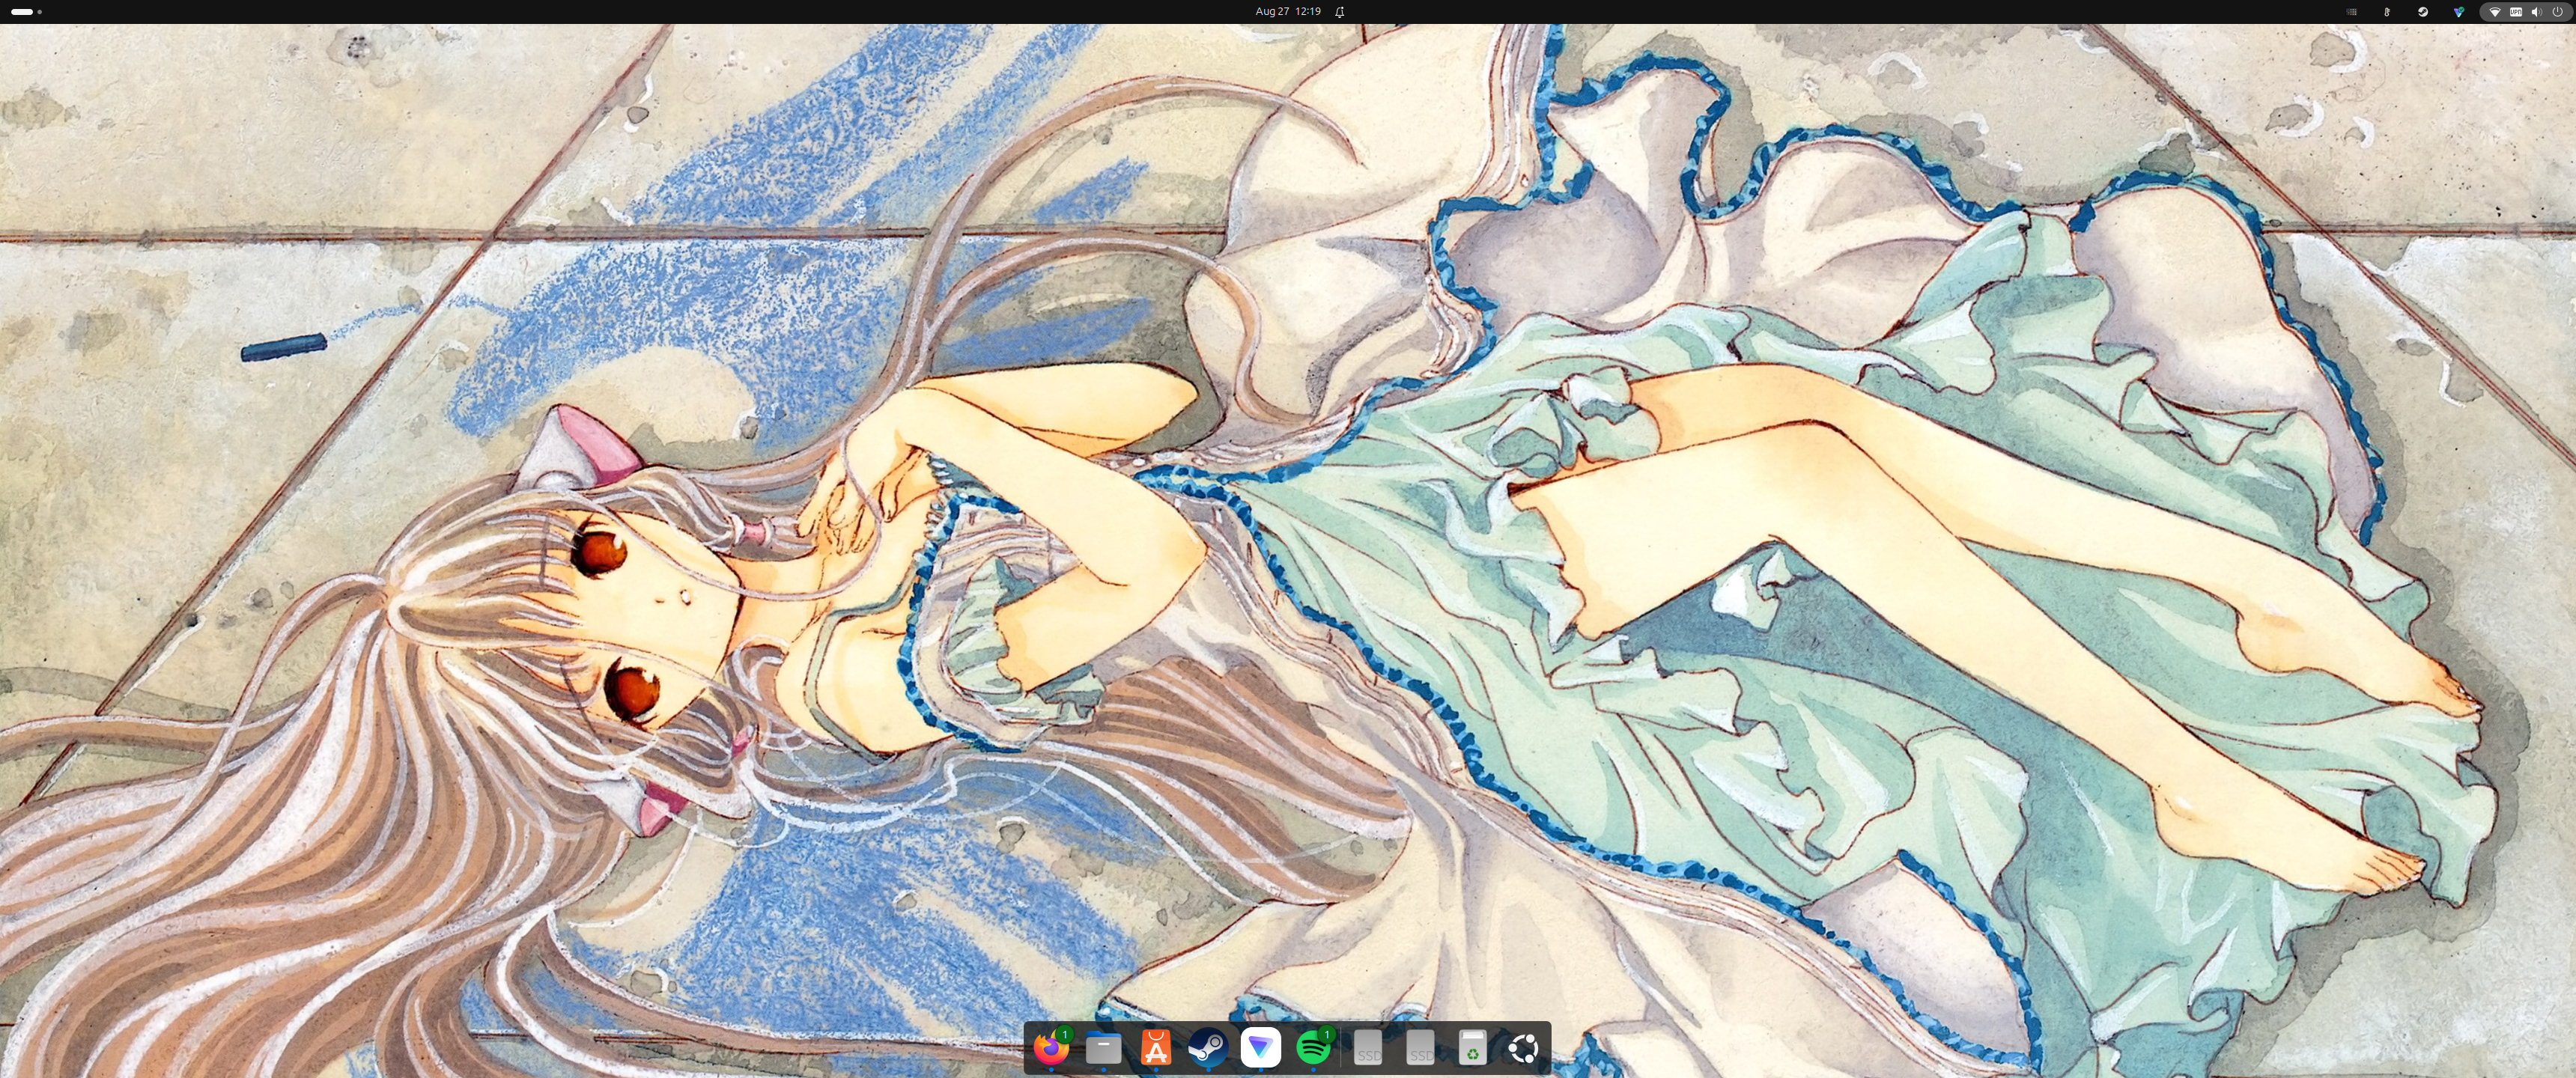This screenshot has width=2576, height=1078.
Task: Open the SSD drive icon beside Spotify
Action: tap(1368, 1047)
